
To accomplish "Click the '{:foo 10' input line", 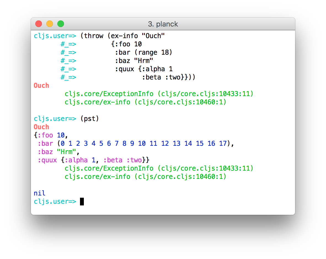I will (126, 44).
